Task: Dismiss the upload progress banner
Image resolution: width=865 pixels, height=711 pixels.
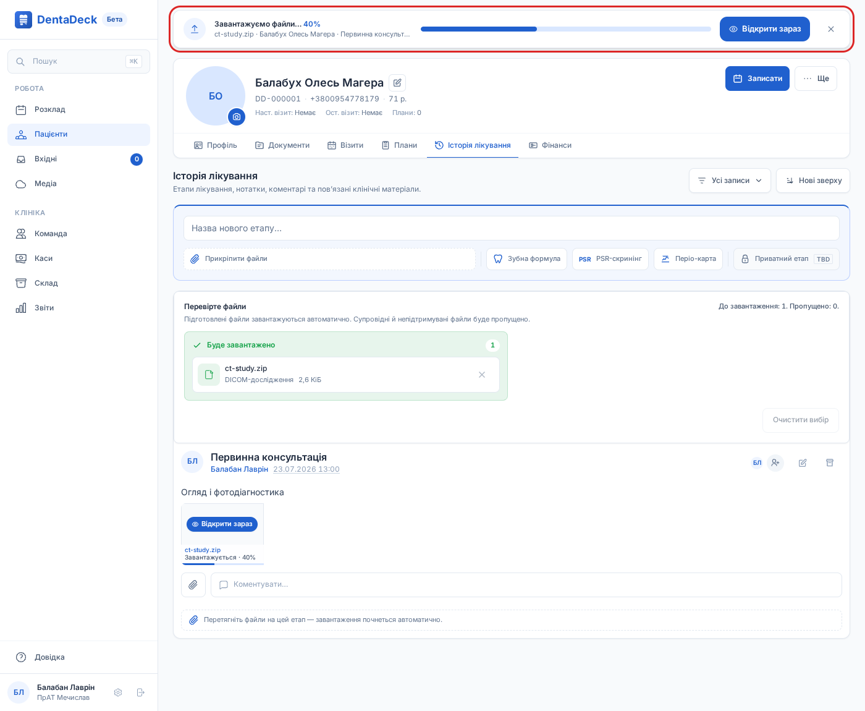Action: pyautogui.click(x=831, y=29)
